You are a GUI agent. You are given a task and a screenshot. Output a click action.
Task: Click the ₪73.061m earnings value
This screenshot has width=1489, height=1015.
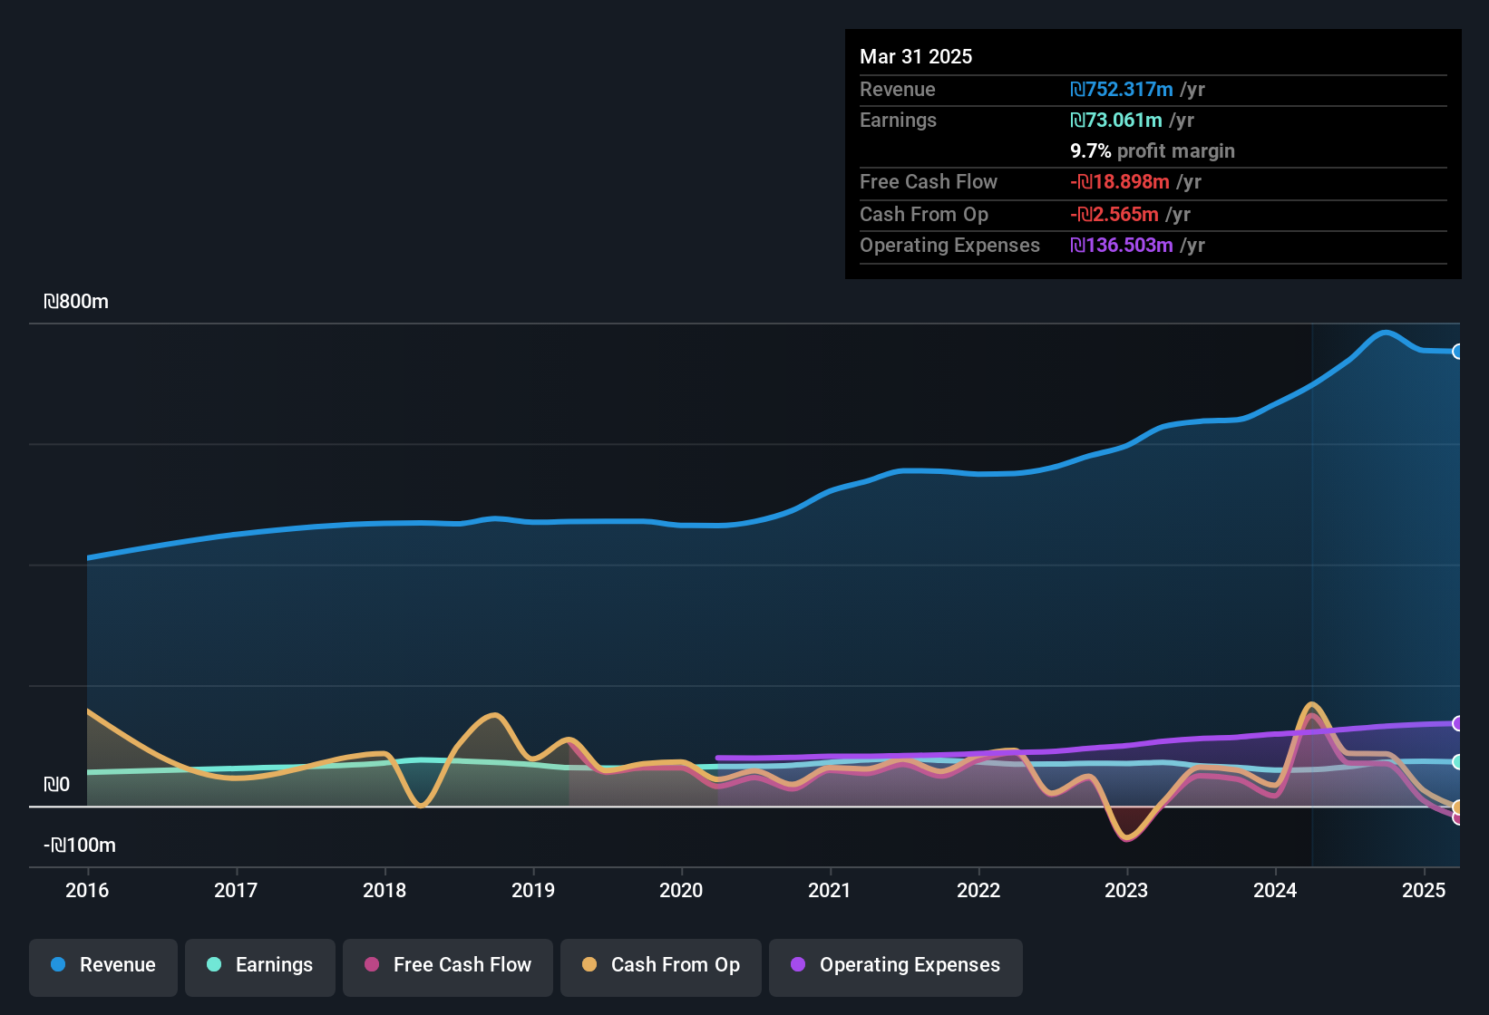(1116, 120)
